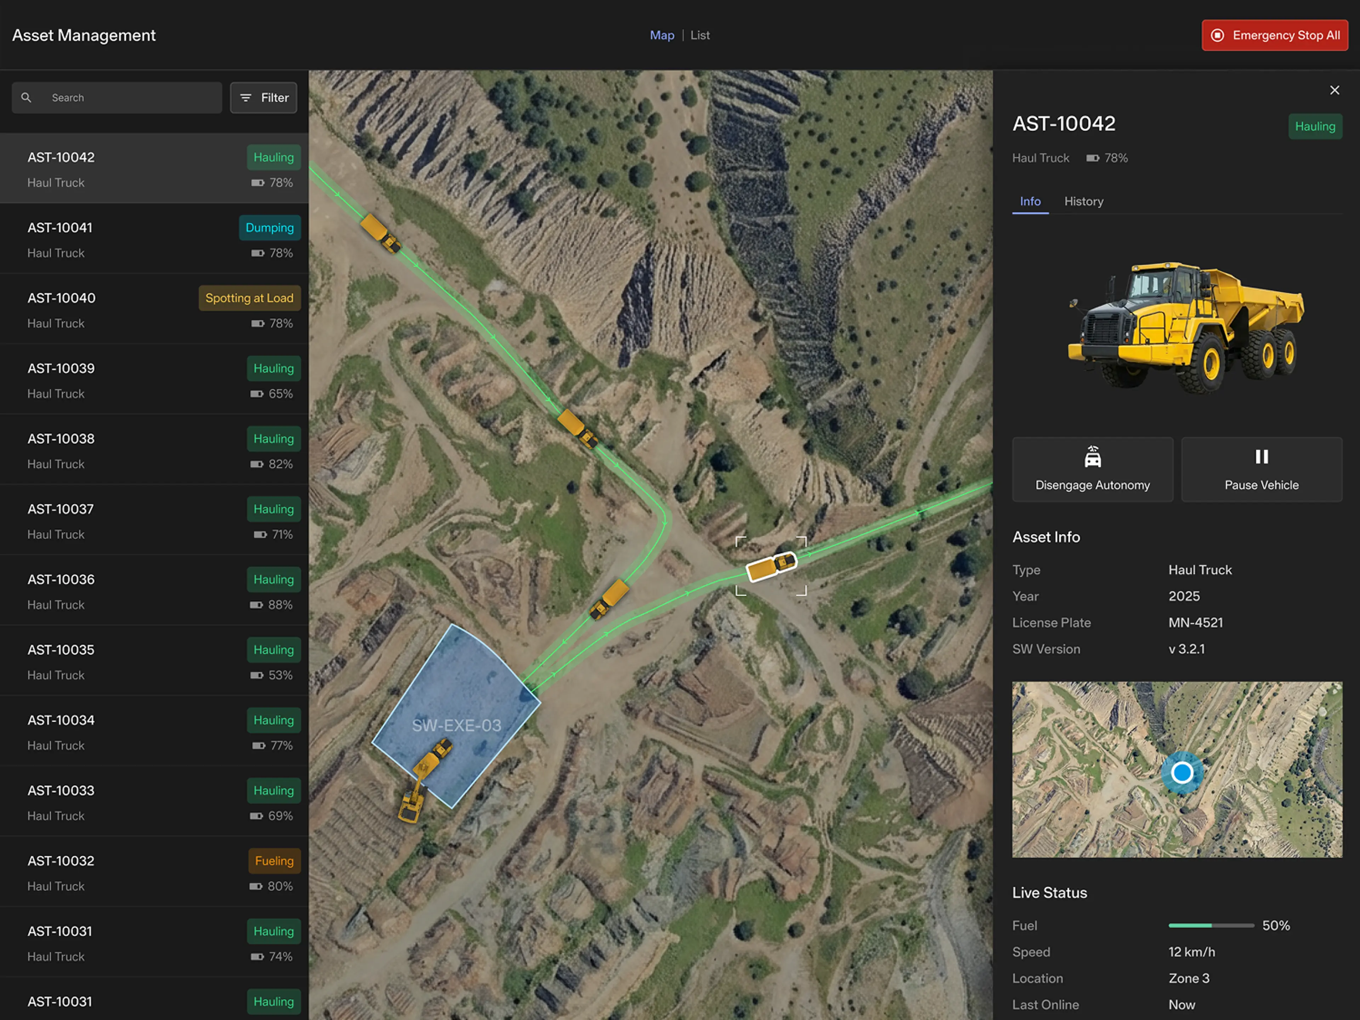Click the Fuel level progress bar
Image resolution: width=1360 pixels, height=1020 pixels.
[1211, 925]
